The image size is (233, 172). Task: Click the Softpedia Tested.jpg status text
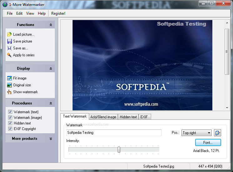click(x=159, y=166)
